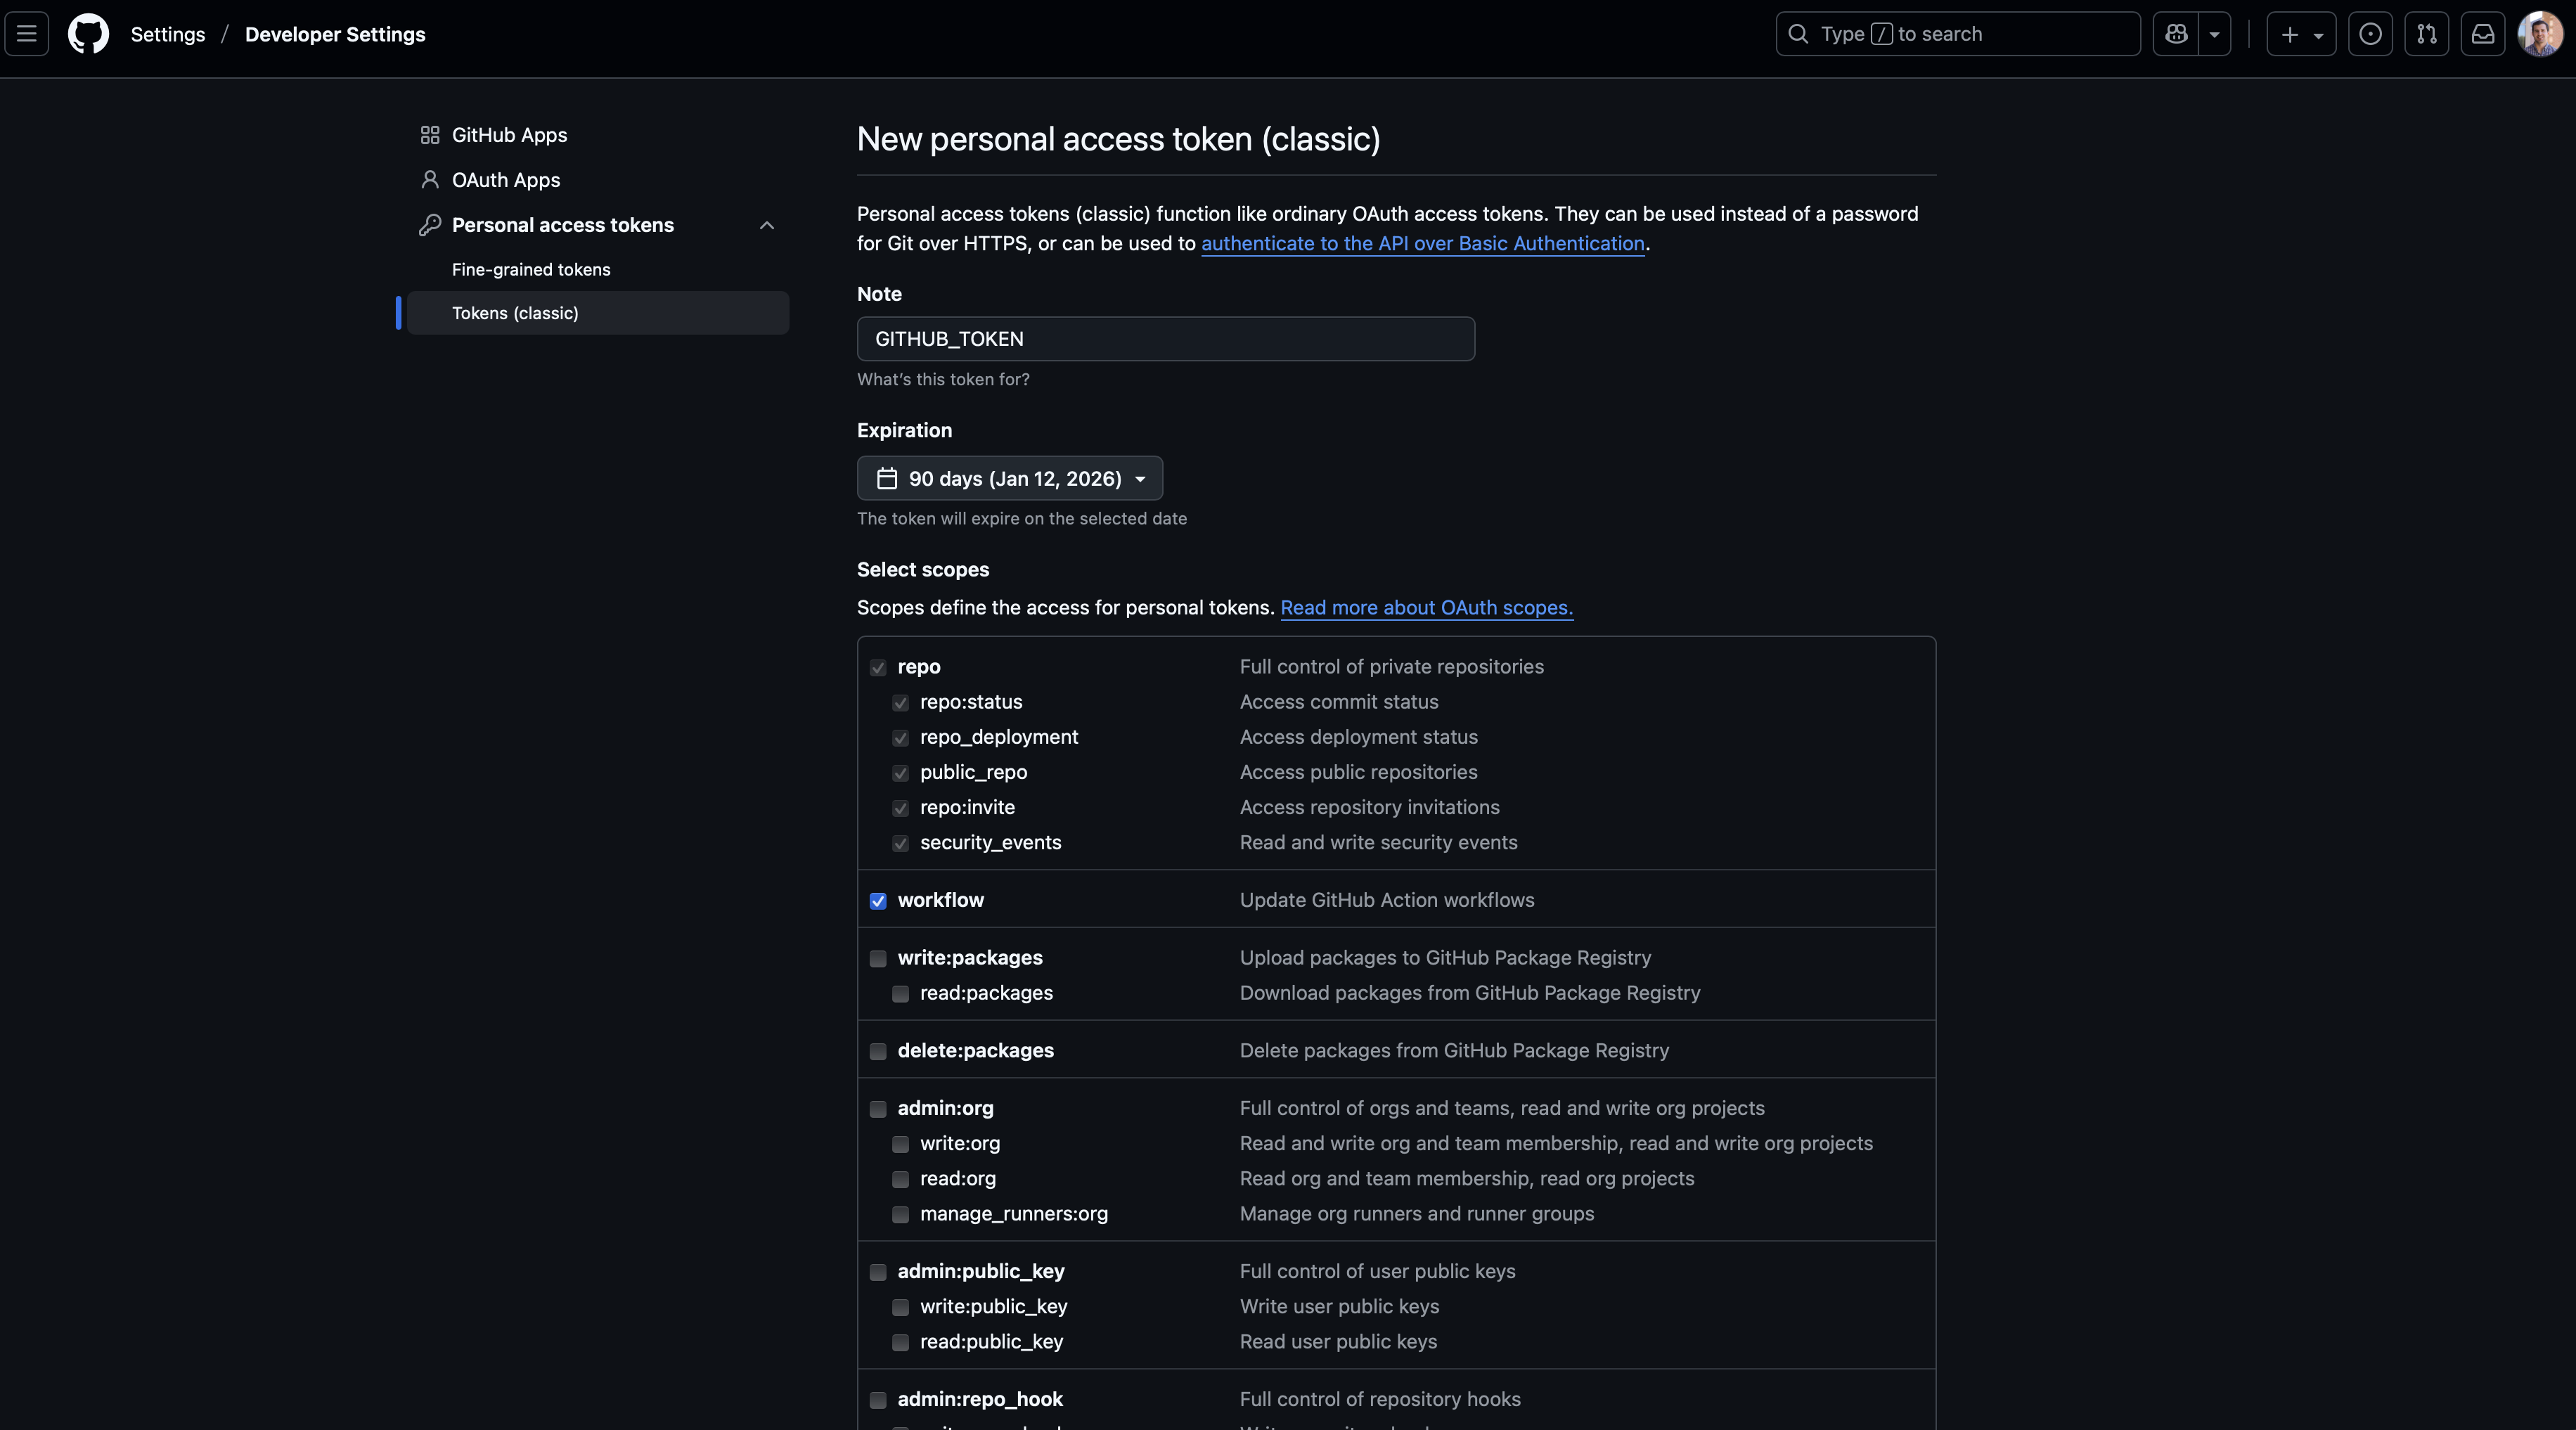Open the Copilot chat icon
2576x1430 pixels.
point(2176,34)
